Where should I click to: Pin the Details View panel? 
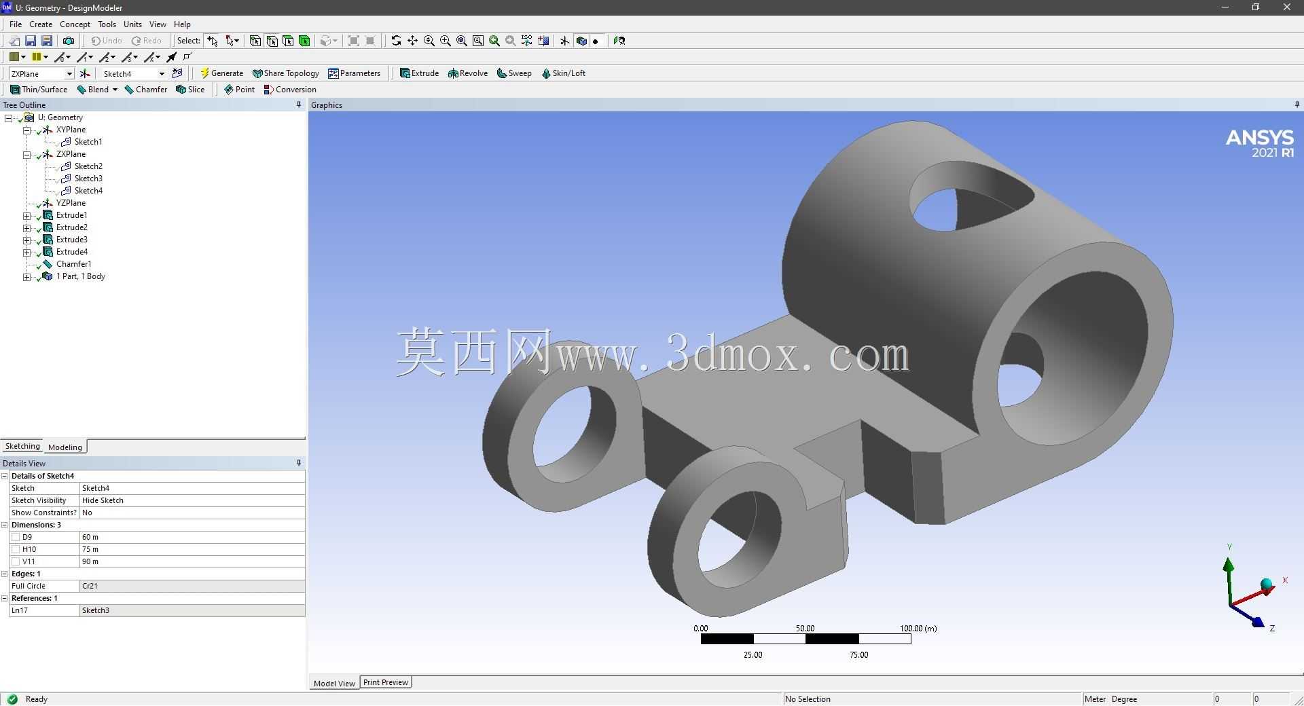coord(299,463)
